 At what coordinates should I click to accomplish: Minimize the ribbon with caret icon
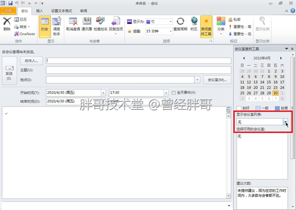point(286,11)
